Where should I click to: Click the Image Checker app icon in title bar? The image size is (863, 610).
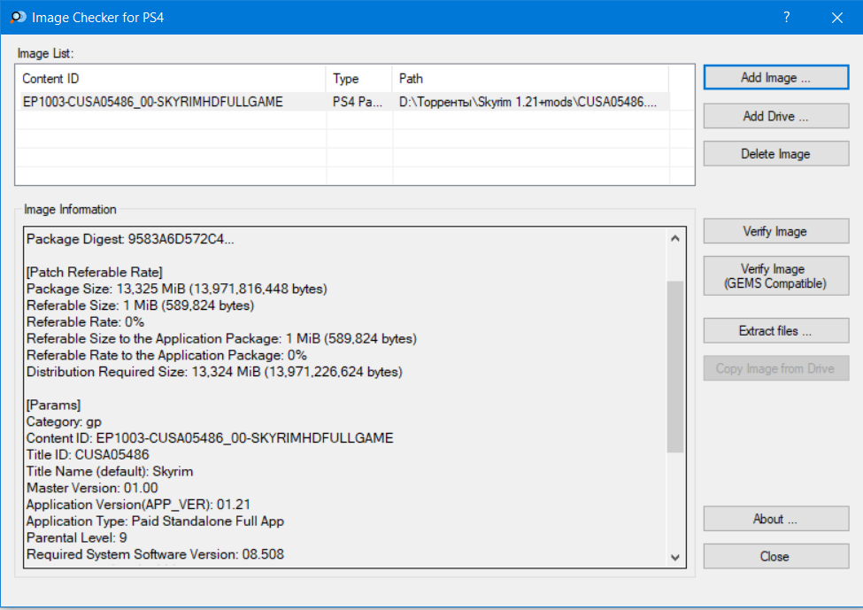[18, 17]
